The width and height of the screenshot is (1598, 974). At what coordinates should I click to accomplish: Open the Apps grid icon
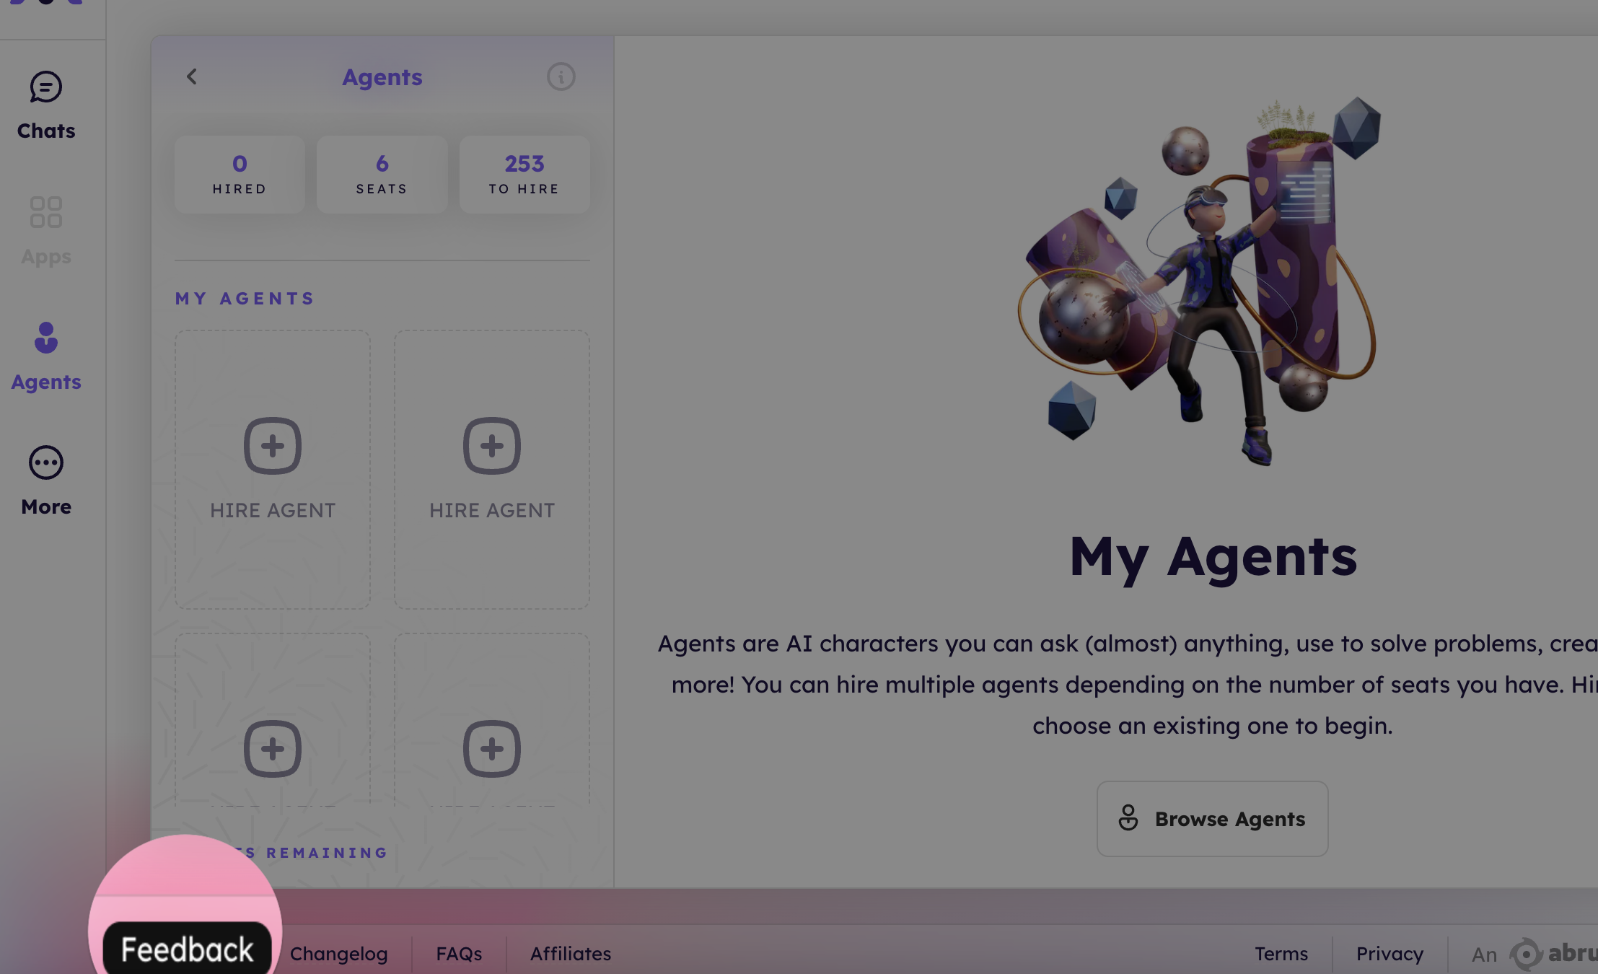(x=45, y=212)
